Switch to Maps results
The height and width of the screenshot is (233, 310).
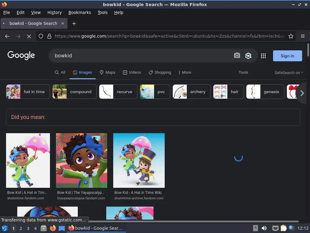[107, 73]
